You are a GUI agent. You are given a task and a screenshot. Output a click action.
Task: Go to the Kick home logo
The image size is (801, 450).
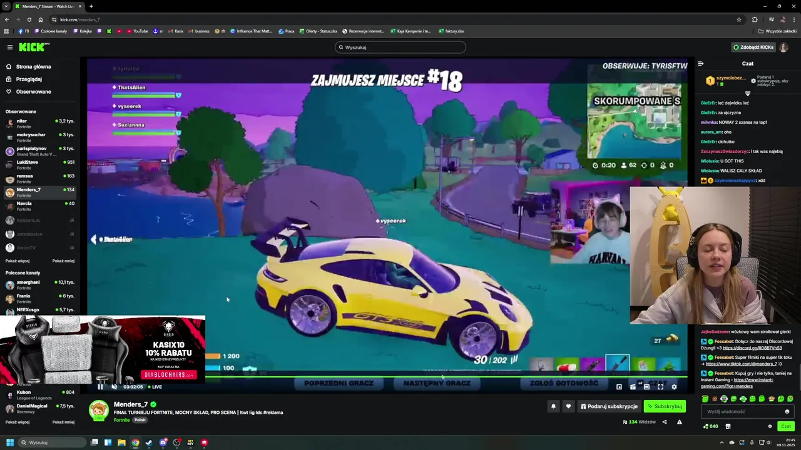[33, 47]
